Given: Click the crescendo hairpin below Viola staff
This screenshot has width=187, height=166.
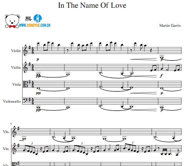Looking at the screenshot, I should 143,93.
